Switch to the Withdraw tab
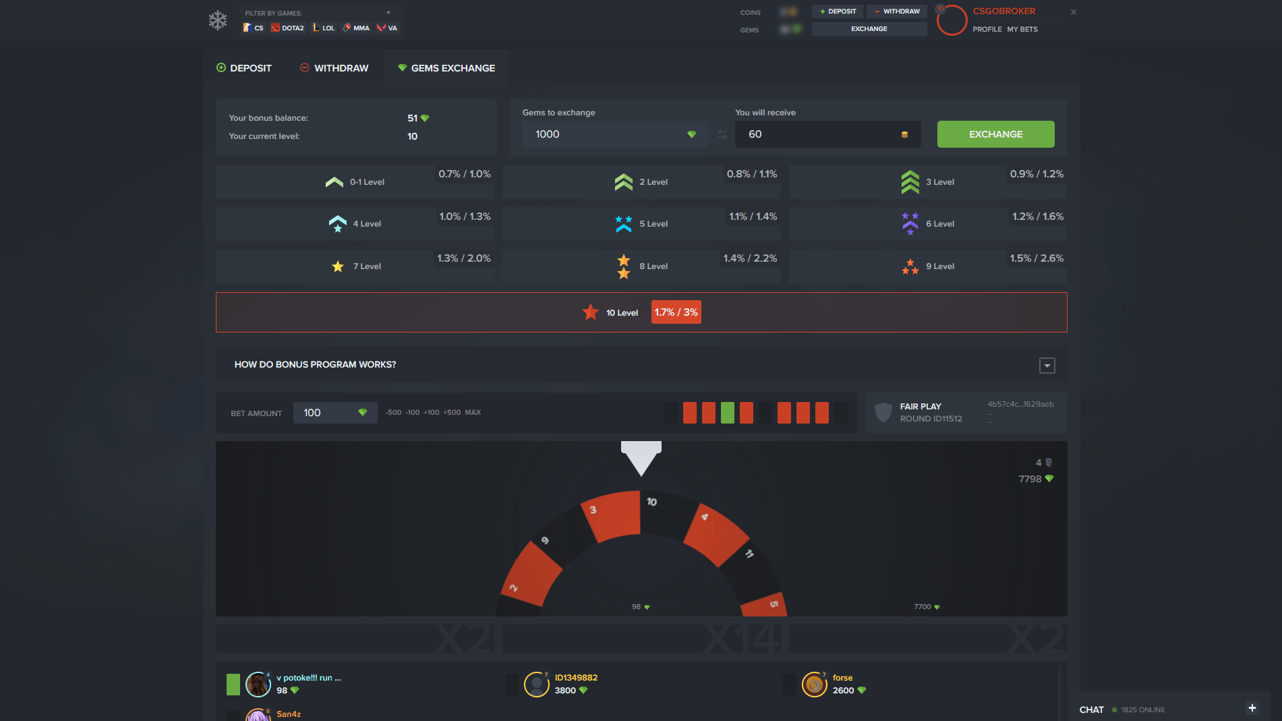 coord(334,67)
